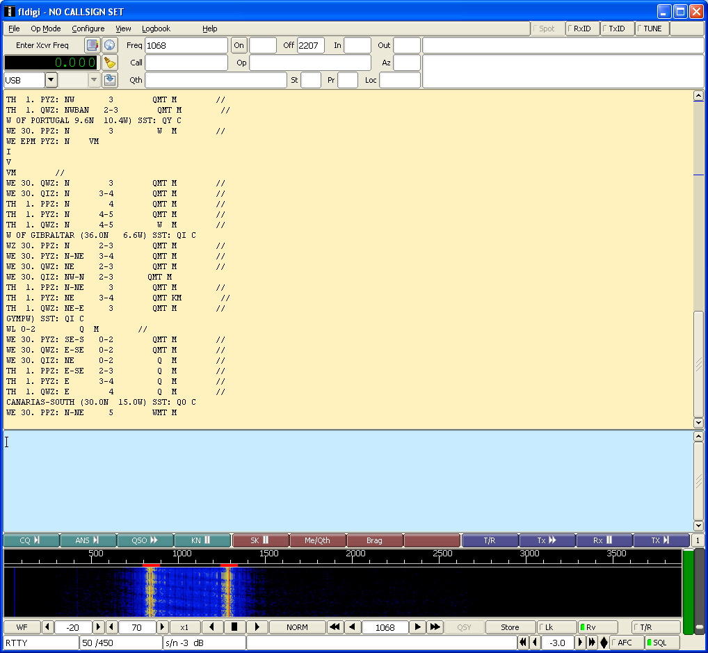Screen dimensions: 708x653
Task: Decrease the 70 signal range value
Action: [x=111, y=627]
